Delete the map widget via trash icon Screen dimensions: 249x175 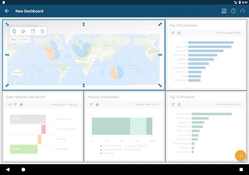[42, 31]
